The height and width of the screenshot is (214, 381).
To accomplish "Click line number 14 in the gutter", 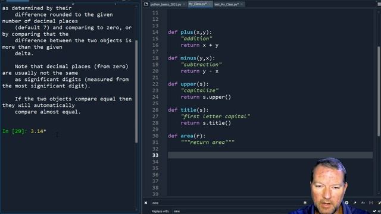I will click(x=155, y=32).
